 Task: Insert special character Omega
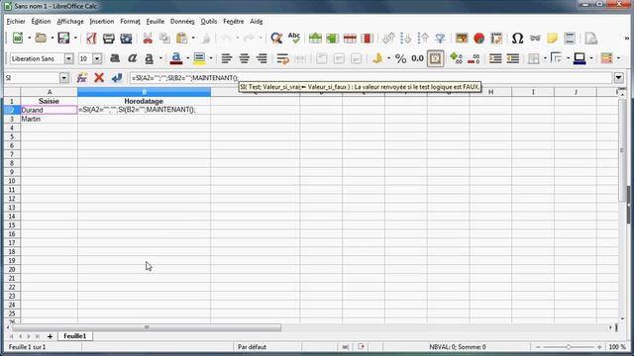(x=517, y=38)
